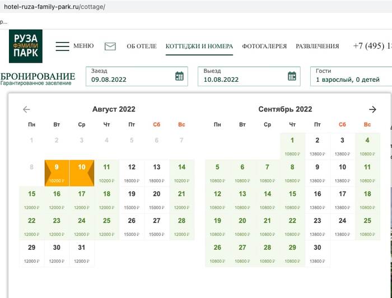Click the +7 (495) phone number
The height and width of the screenshot is (298, 392).
372,46
